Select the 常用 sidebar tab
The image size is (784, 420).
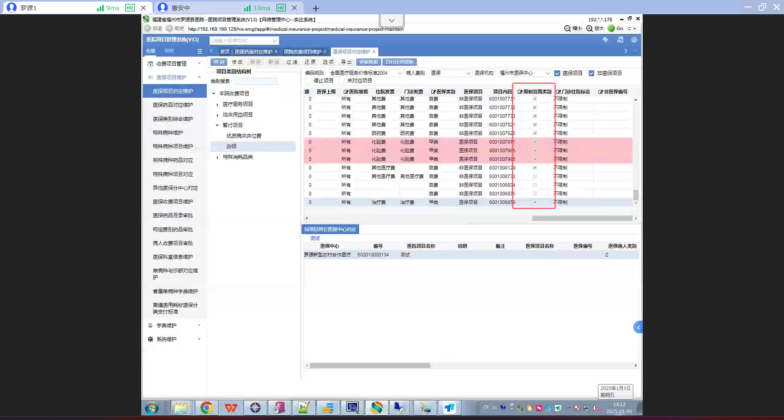[x=169, y=51]
